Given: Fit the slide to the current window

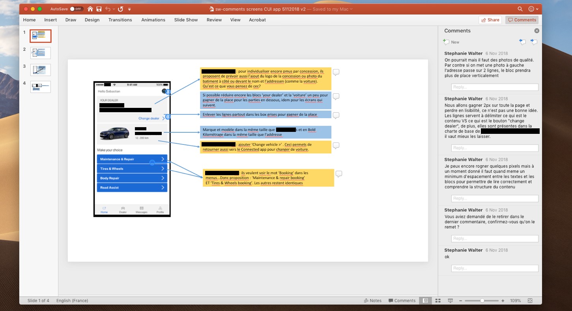Looking at the screenshot, I should coord(530,300).
